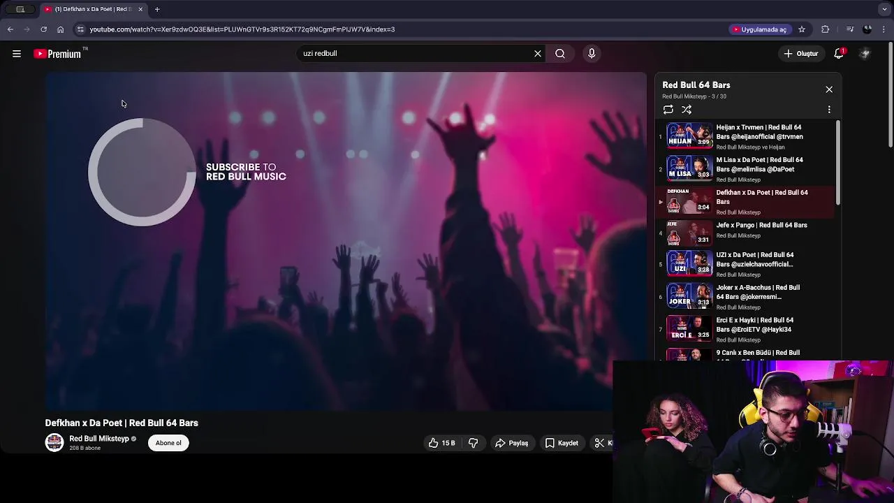894x503 pixels.
Task: Open a new browser tab
Action: 157,9
